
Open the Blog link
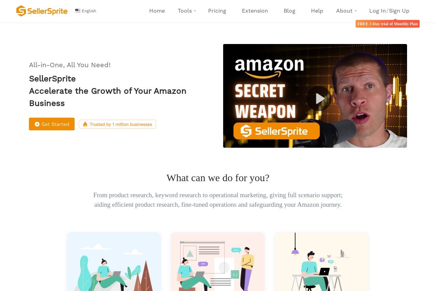pyautogui.click(x=290, y=11)
